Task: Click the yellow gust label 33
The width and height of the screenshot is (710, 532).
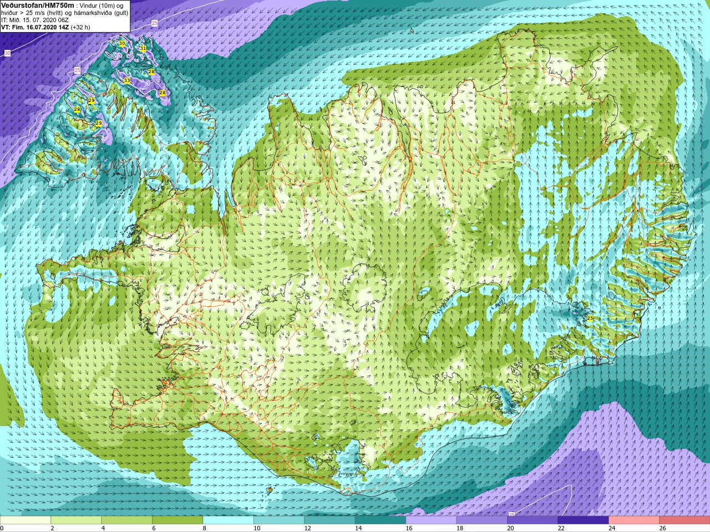Action: (x=127, y=81)
